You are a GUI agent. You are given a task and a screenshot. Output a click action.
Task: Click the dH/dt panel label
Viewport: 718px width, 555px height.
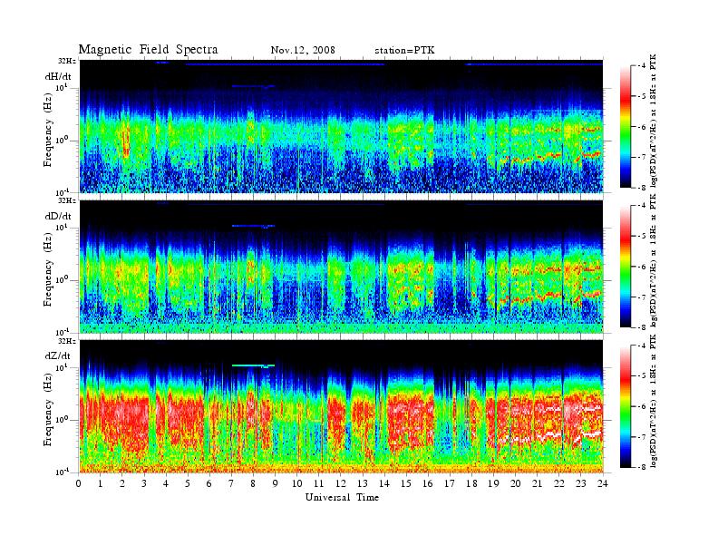pos(58,76)
